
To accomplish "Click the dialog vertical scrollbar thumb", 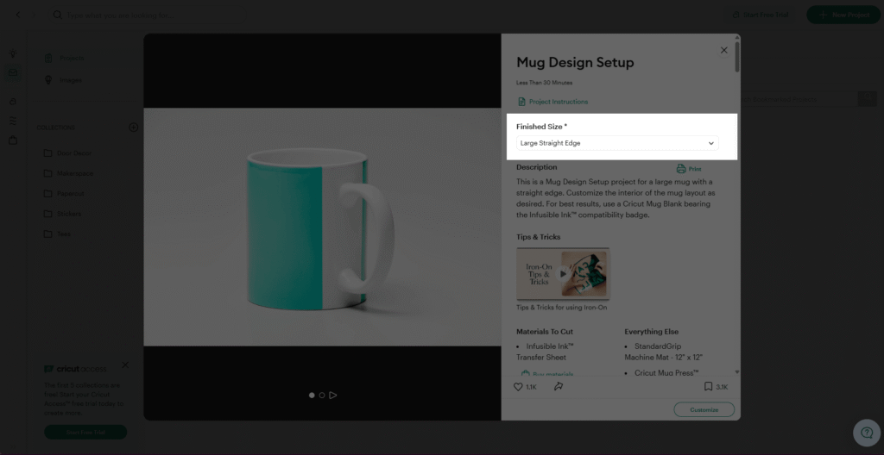I will click(x=737, y=56).
